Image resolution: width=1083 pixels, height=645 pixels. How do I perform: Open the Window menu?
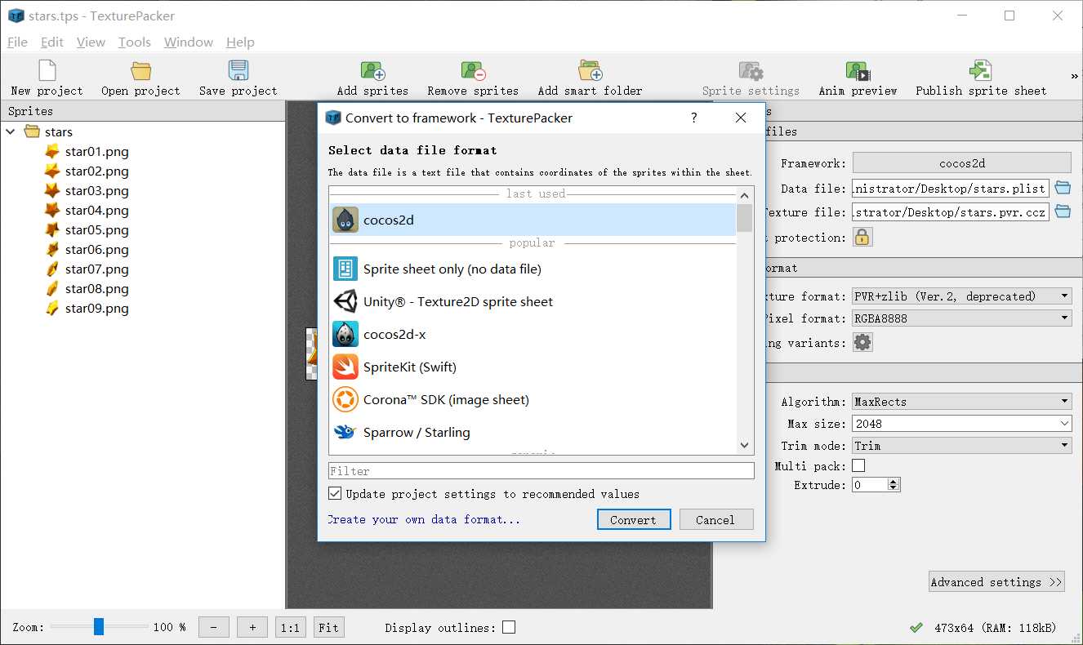tap(189, 42)
